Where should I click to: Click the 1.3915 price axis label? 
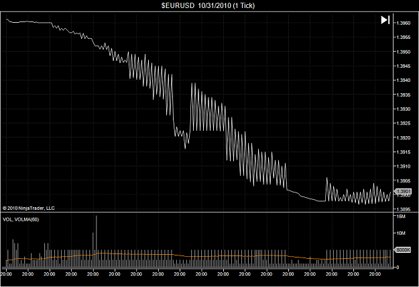pos(404,152)
